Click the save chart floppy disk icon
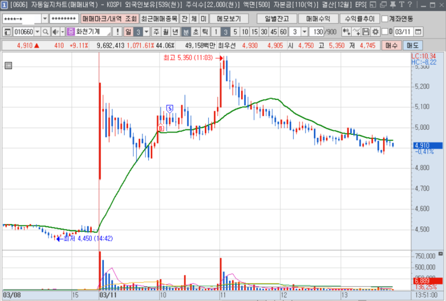 coord(366,32)
